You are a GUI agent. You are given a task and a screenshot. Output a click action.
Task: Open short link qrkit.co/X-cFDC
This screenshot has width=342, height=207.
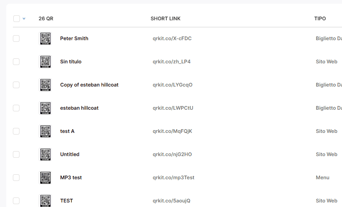tap(172, 39)
